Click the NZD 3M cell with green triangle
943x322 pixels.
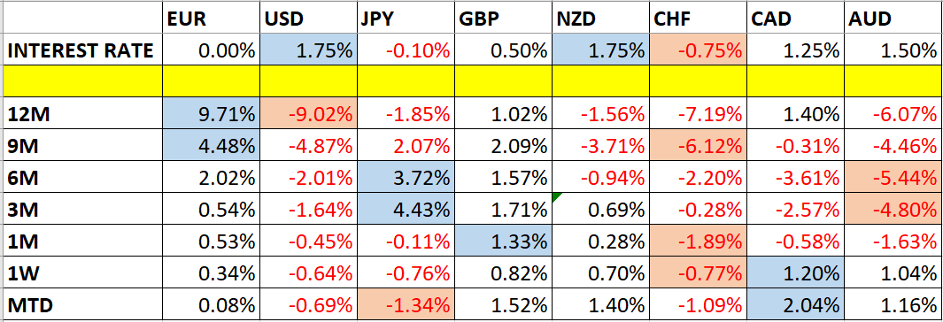pos(600,209)
